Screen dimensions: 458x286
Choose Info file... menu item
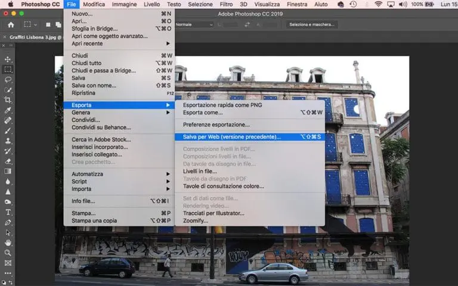119,201
